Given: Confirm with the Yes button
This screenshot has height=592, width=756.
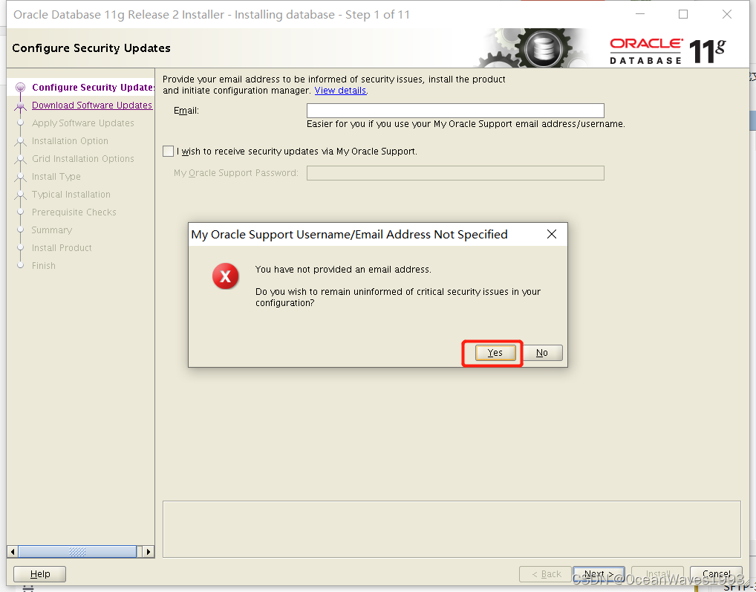Looking at the screenshot, I should pos(495,353).
